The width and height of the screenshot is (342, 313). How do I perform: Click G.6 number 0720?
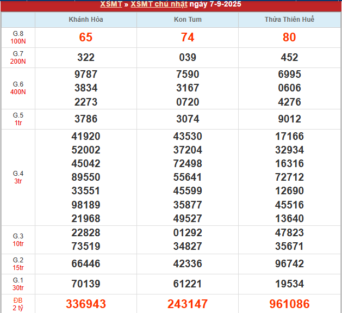coord(188,102)
